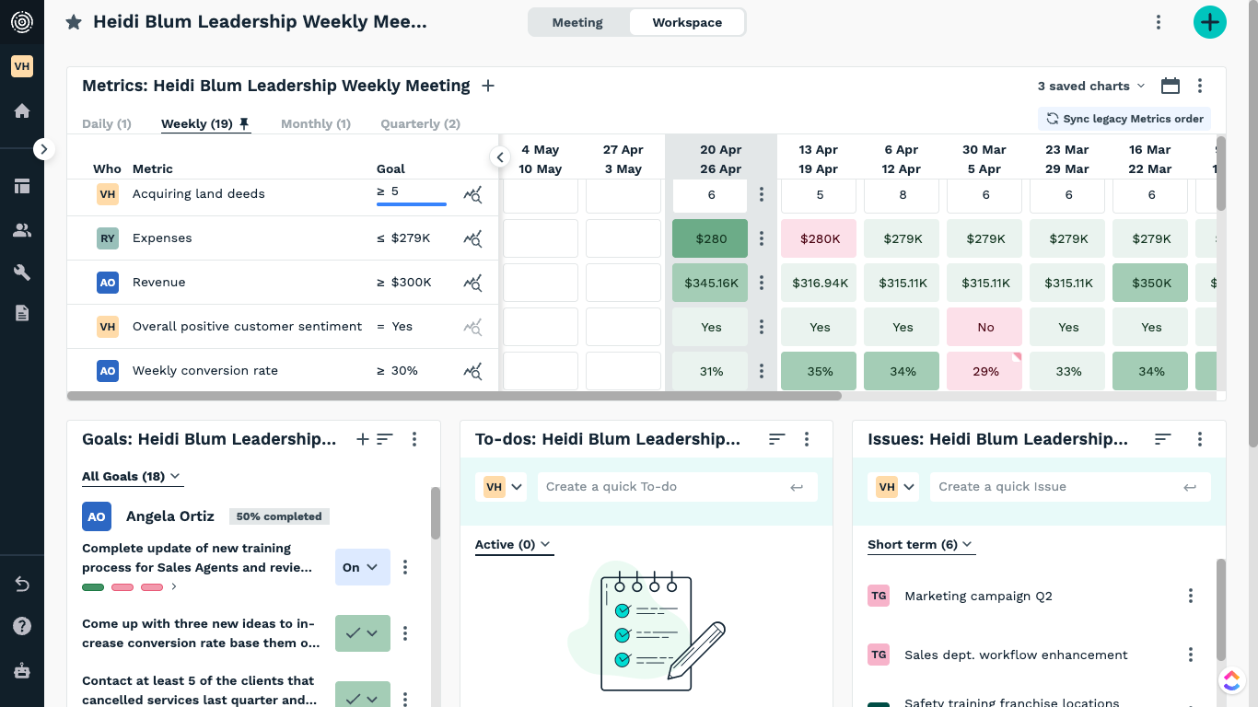Viewport: 1258px width, 707px height.
Task: Open the Marketing campaign Q2 issue
Action: [978, 596]
